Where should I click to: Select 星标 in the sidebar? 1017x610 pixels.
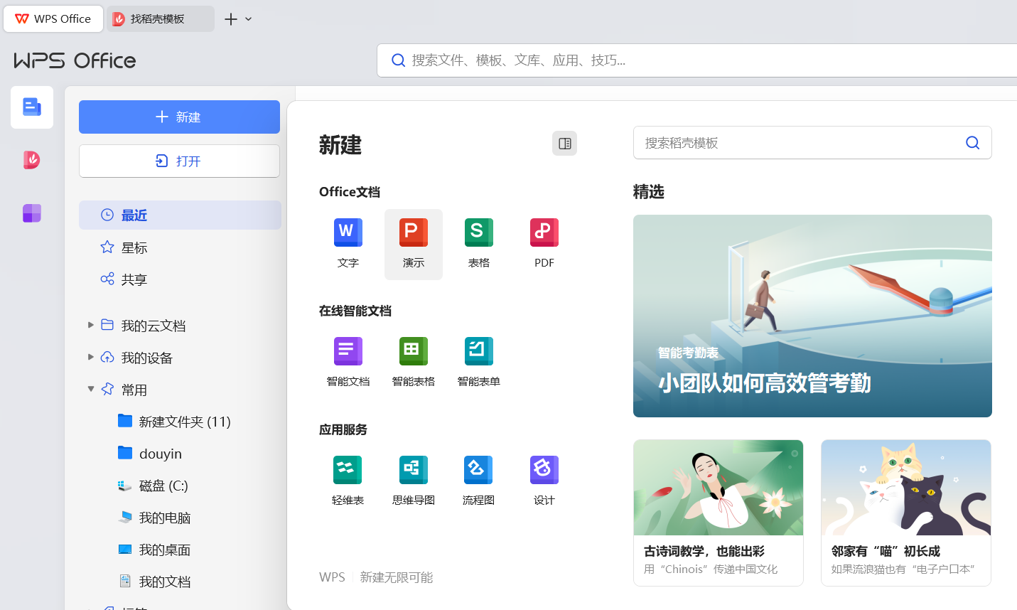(180, 247)
